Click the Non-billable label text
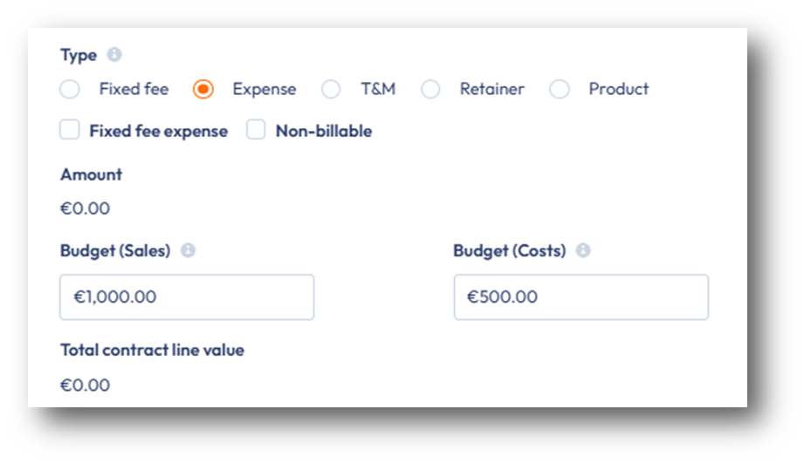 tap(323, 131)
